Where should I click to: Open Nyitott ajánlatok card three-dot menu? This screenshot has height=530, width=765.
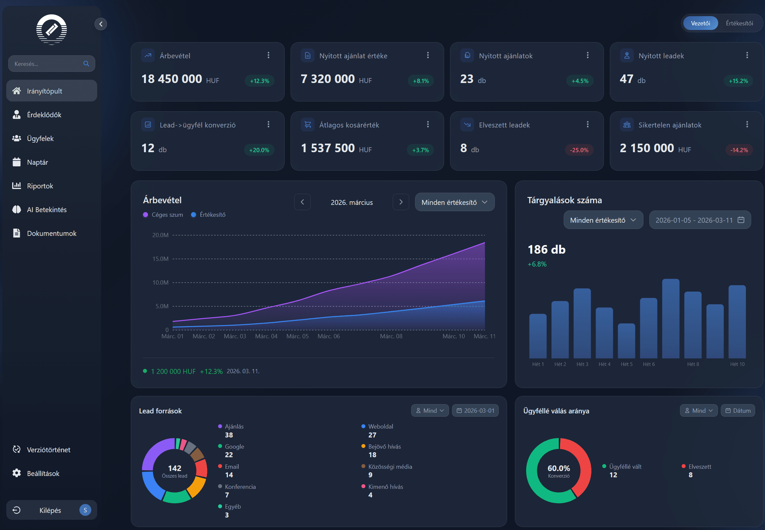point(588,55)
